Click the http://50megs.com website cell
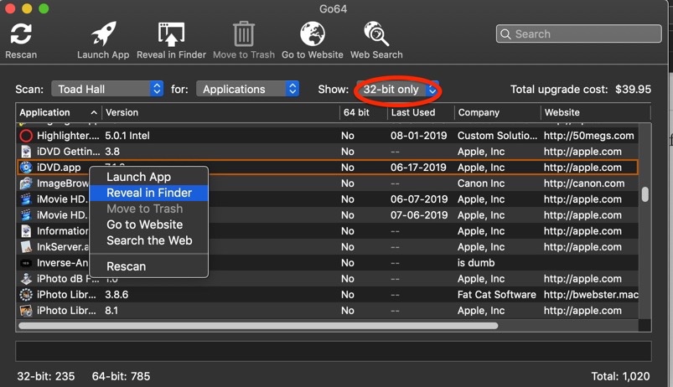 coord(588,136)
